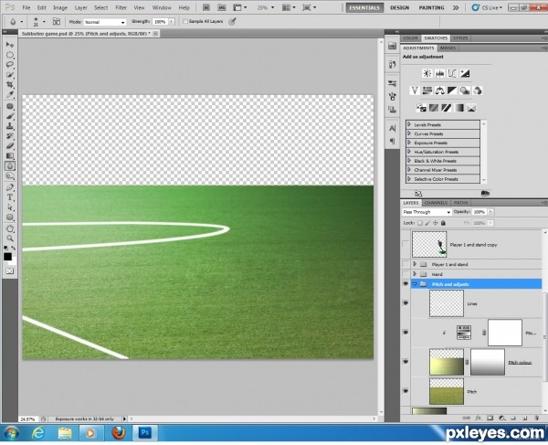The image size is (548, 445).
Task: Select the Essentials workspace
Action: click(364, 7)
